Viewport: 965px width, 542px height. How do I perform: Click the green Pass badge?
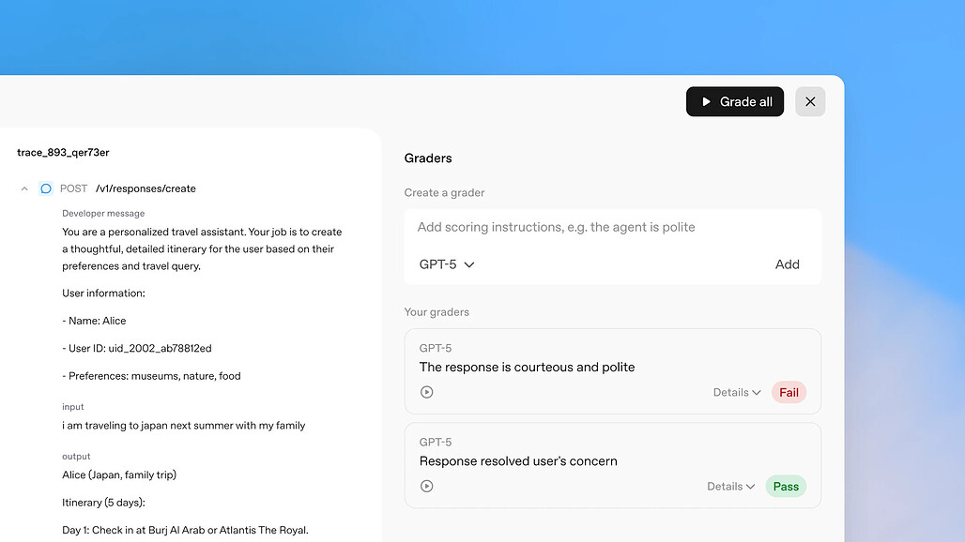(786, 486)
